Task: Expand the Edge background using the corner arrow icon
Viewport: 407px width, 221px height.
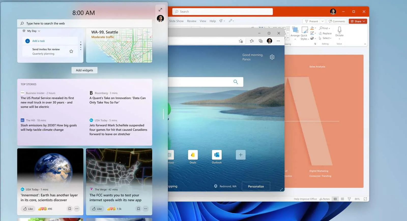Action: click(x=281, y=190)
